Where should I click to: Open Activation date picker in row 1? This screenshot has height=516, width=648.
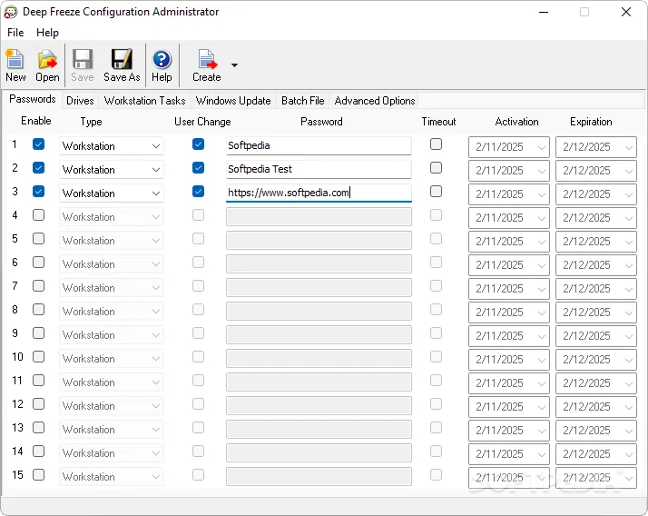coord(509,147)
